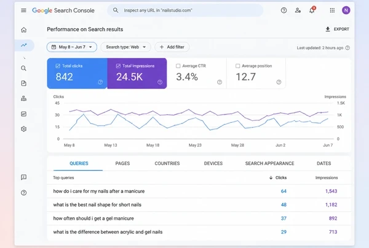Click the export download arrow icon

(328, 29)
